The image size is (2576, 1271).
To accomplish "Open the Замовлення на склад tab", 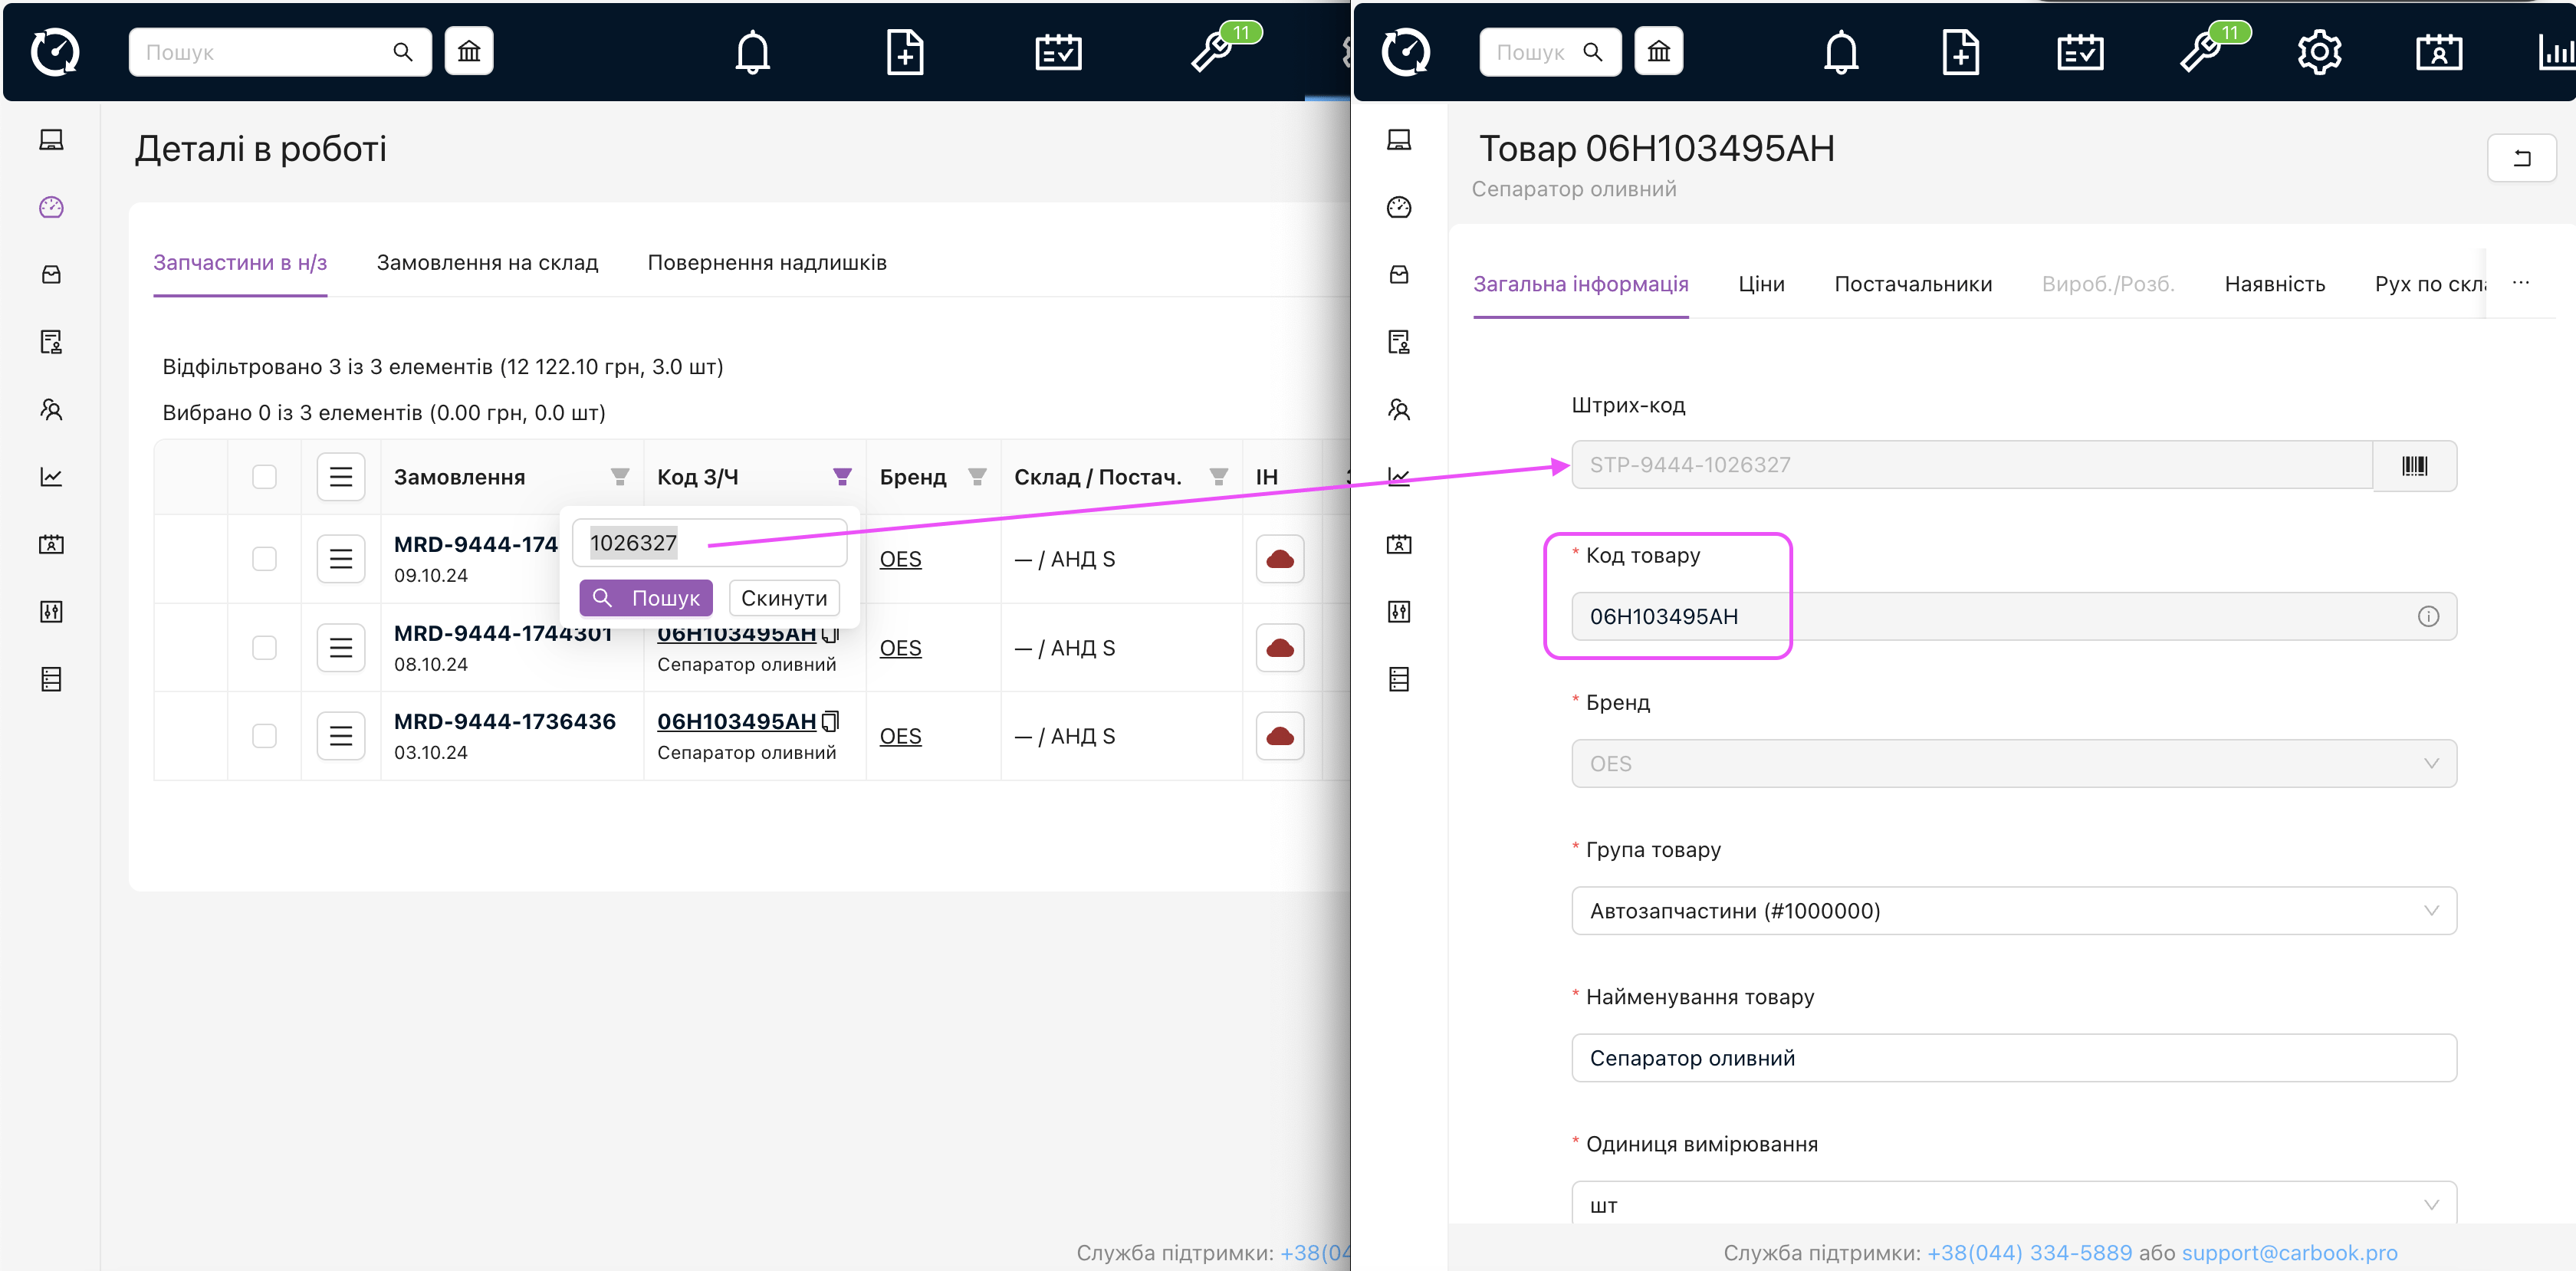I will pos(487,263).
